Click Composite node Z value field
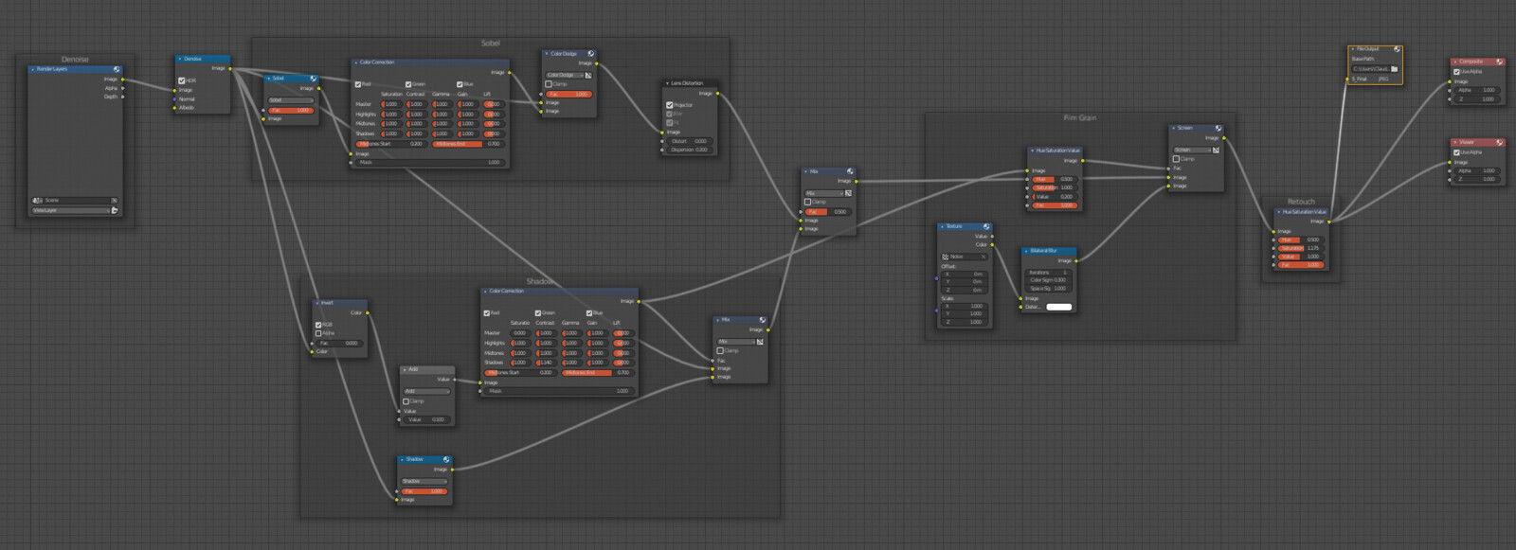 [1477, 98]
